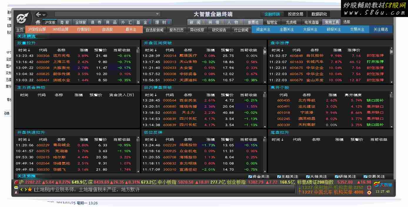Click the Dazhihui arrow logo icon
The height and width of the screenshot is (207, 408).
[22, 18]
